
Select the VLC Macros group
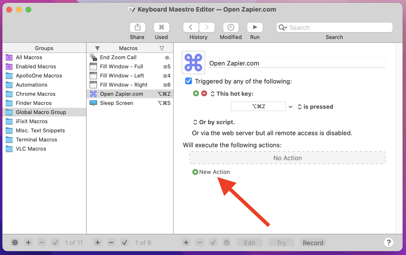pos(44,149)
